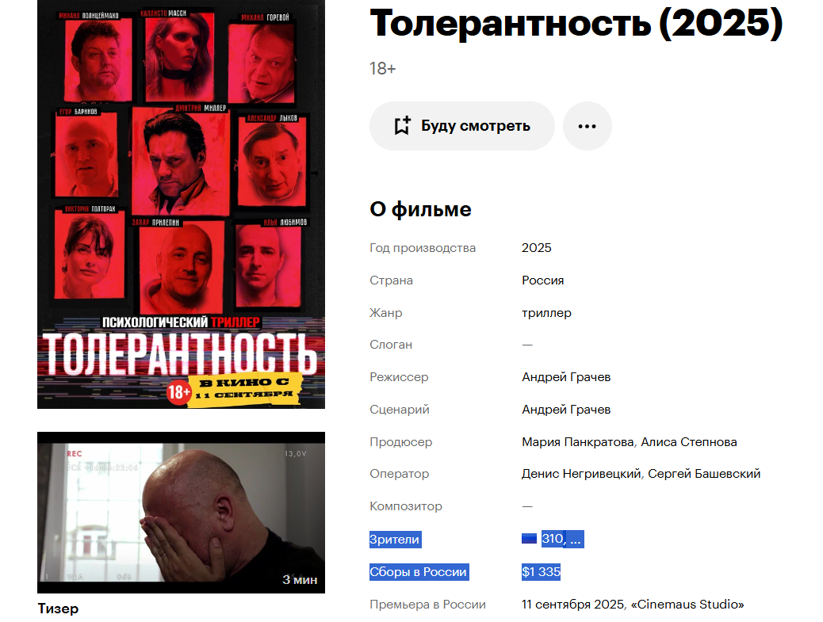
Task: Play the Тизер video thumbnail
Action: [181, 513]
